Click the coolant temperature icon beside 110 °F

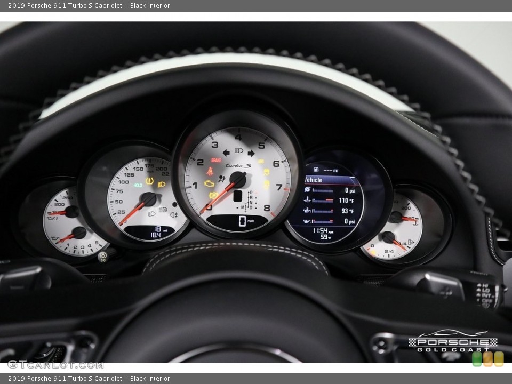(307, 199)
